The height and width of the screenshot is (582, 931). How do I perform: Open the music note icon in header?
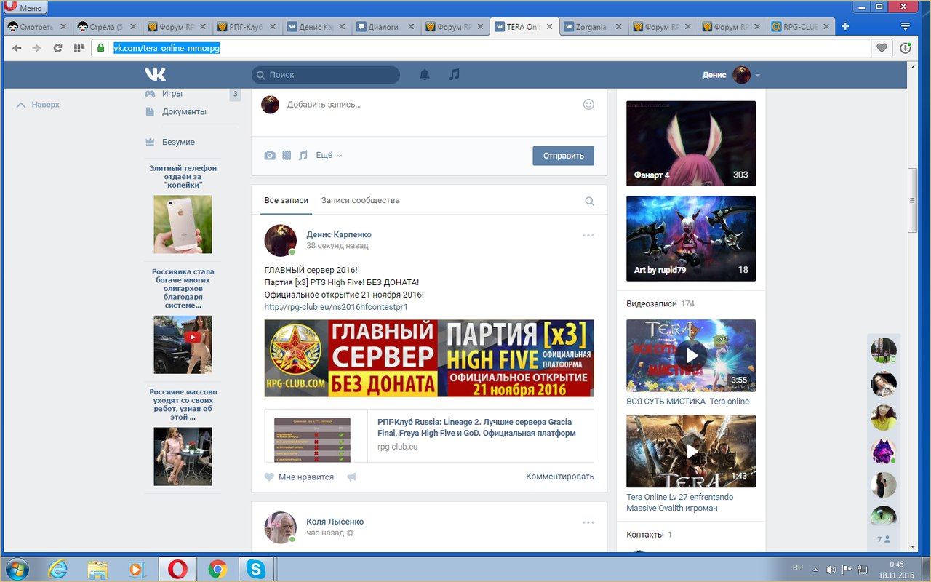[455, 75]
